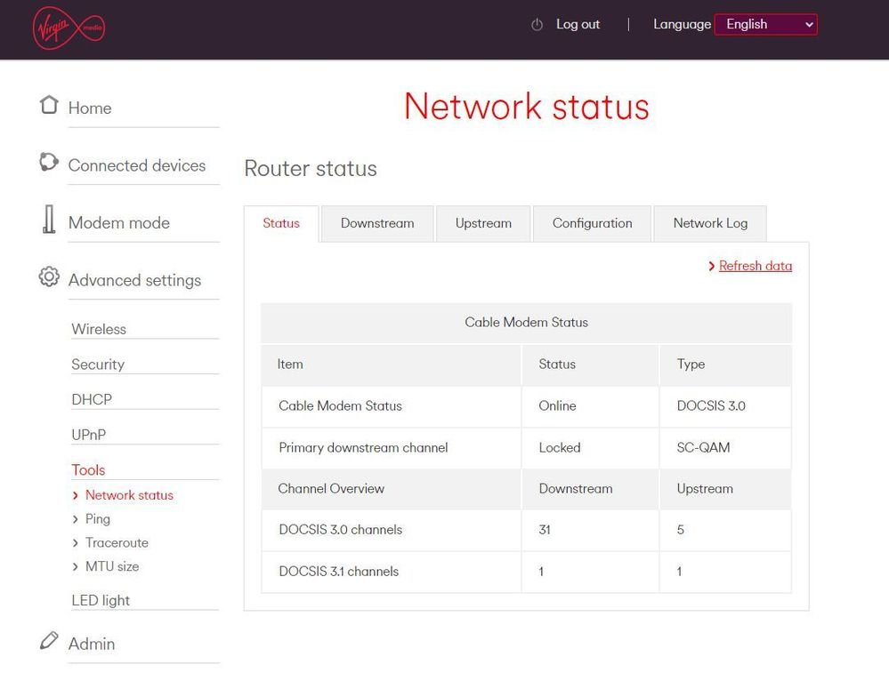
Task: Open the Admin section
Action: (92, 644)
